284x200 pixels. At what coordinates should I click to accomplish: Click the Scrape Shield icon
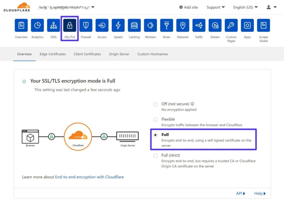pyautogui.click(x=263, y=25)
